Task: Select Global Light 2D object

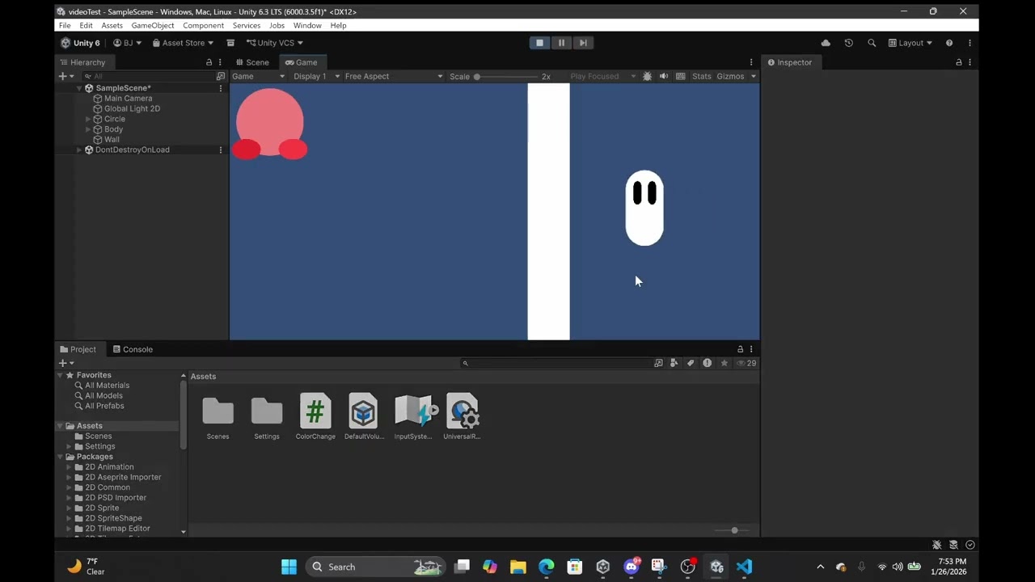Action: pos(132,108)
